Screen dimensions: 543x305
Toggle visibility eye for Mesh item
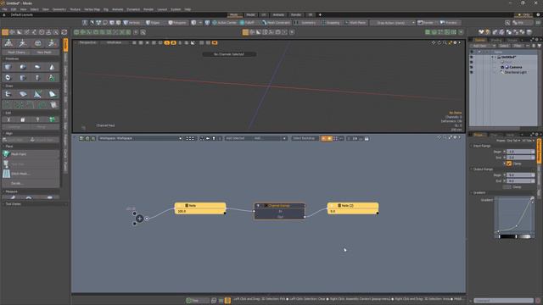pyautogui.click(x=472, y=62)
